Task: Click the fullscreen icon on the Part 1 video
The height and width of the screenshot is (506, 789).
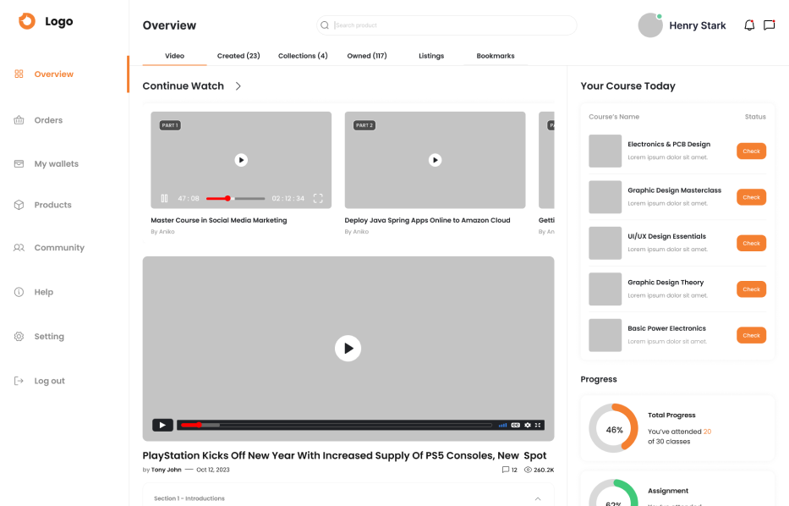Action: coord(318,199)
